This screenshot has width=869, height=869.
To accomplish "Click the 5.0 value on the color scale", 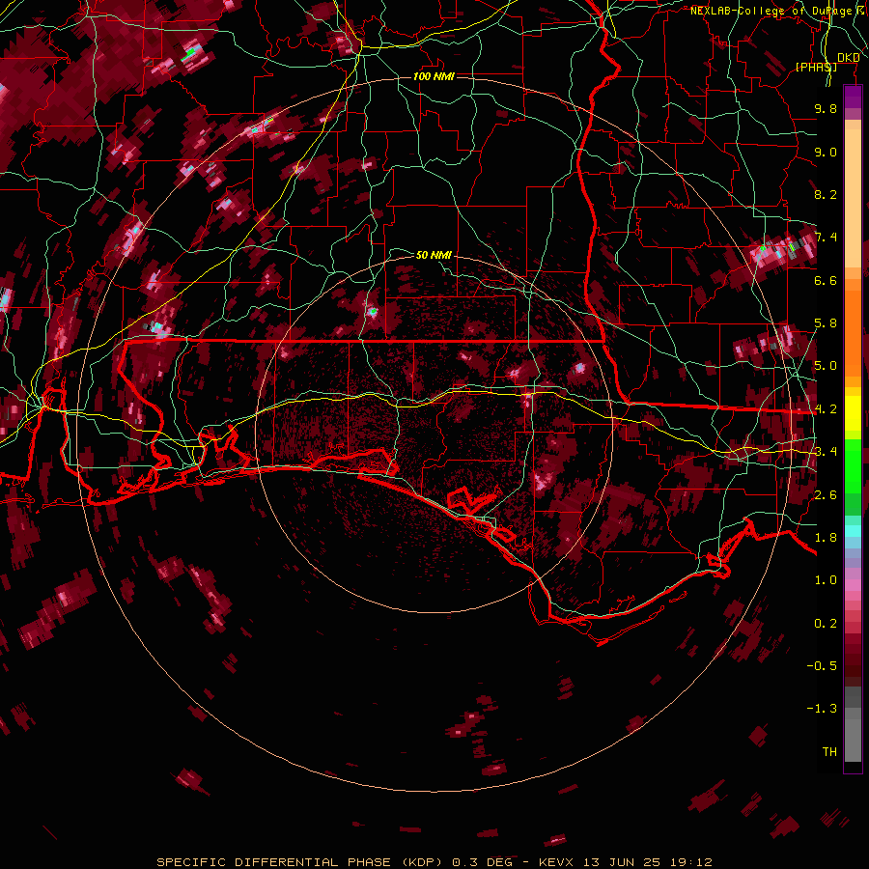I will tap(826, 366).
